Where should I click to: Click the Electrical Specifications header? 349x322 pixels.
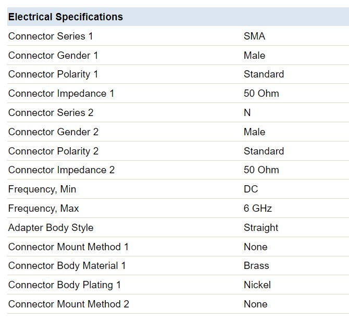click(x=66, y=17)
